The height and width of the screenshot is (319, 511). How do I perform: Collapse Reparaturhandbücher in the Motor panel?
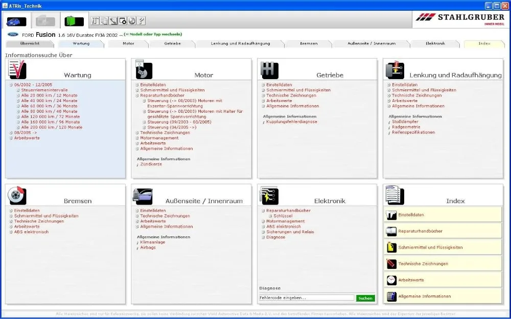[137, 96]
